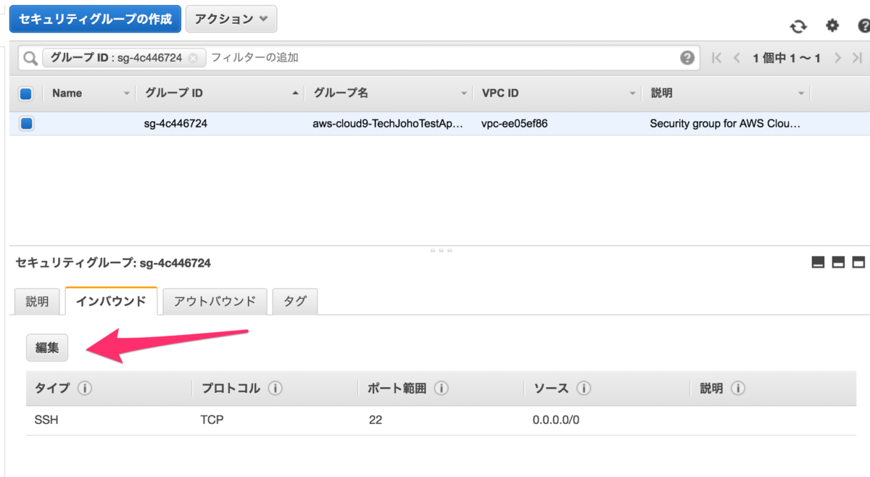Click the refresh icon

798,25
